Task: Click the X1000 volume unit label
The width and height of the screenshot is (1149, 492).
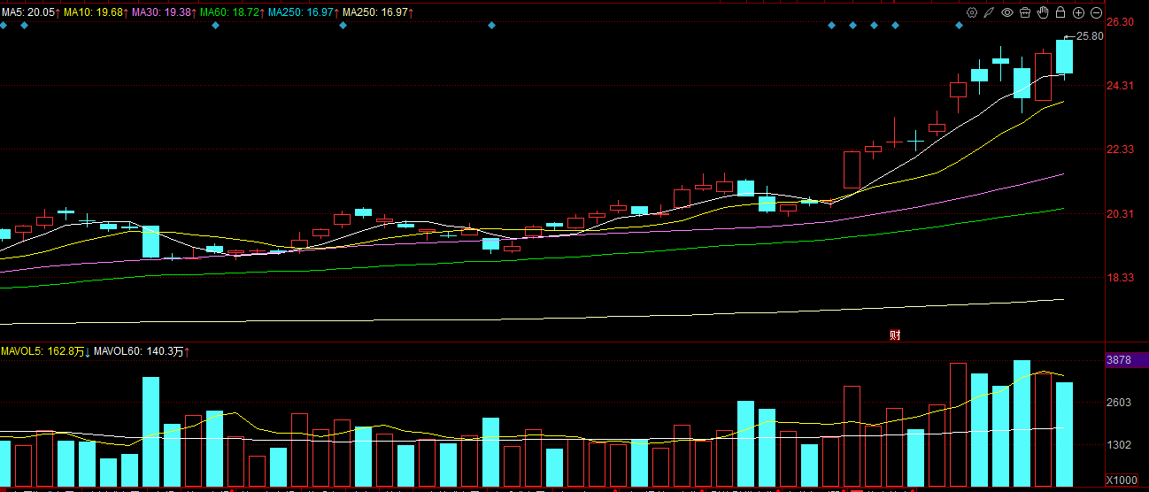Action: point(1122,480)
